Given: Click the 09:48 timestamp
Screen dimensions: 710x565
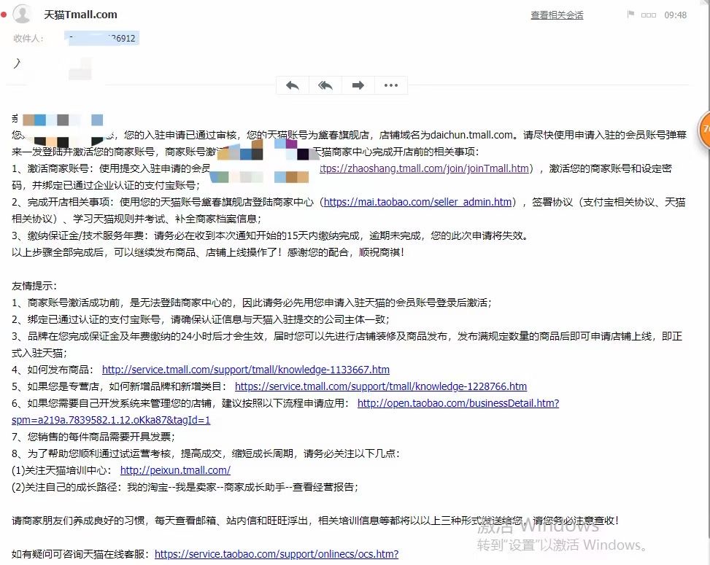Looking at the screenshot, I should [x=676, y=15].
